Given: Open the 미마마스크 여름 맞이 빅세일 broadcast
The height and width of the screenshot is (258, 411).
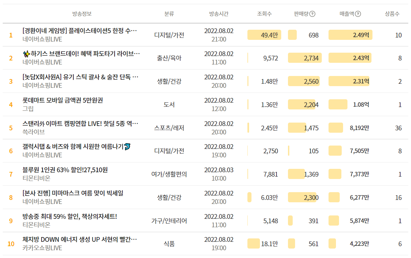Looking at the screenshot, I should click(73, 193).
